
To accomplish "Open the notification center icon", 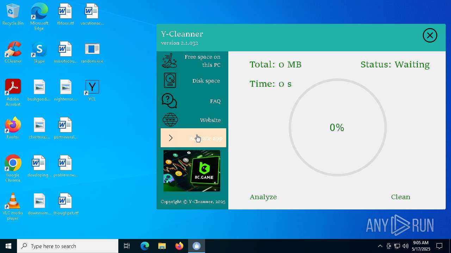I will (x=439, y=246).
